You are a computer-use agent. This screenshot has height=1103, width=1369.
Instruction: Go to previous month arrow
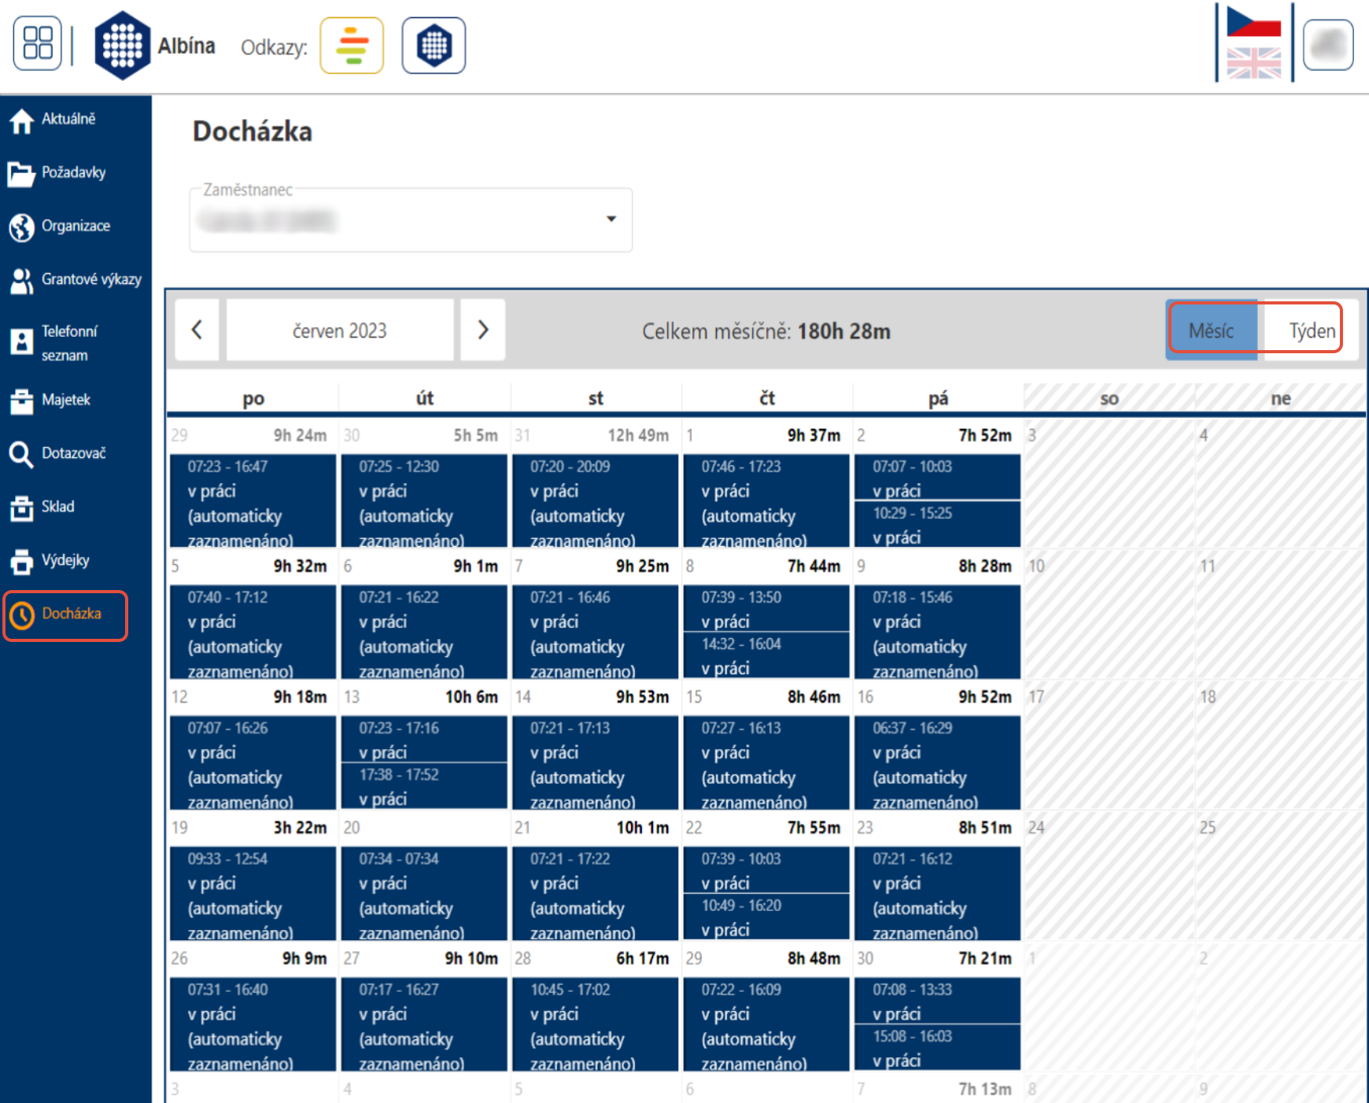pyautogui.click(x=197, y=330)
